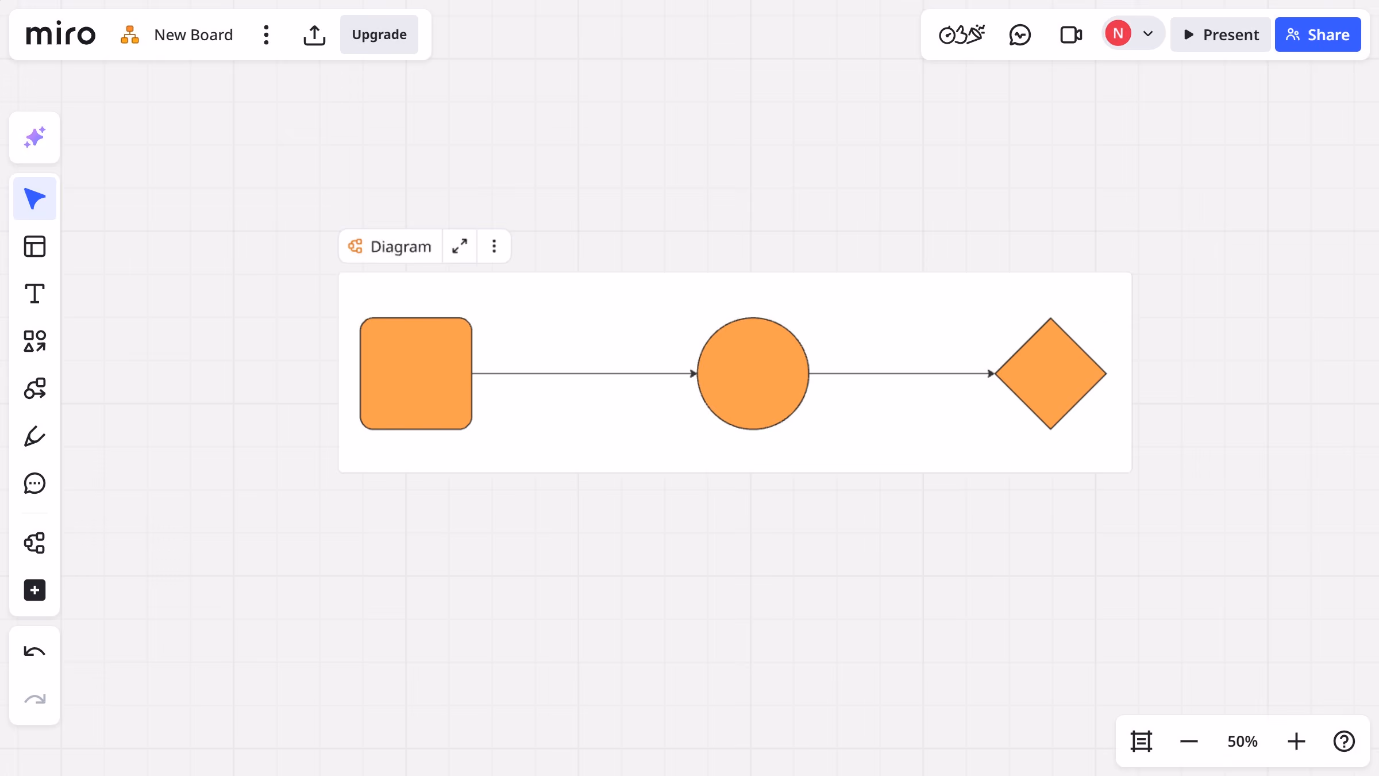
Task: Choose the Pen drawing tool
Action: [34, 436]
